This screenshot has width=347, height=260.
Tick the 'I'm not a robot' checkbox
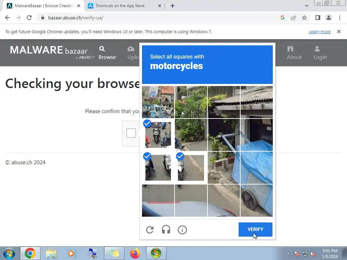131,133
